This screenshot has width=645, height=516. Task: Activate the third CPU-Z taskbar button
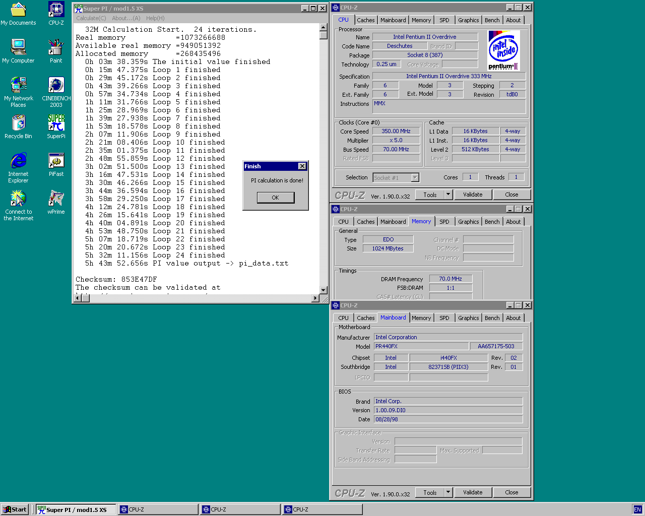pyautogui.click(x=322, y=509)
